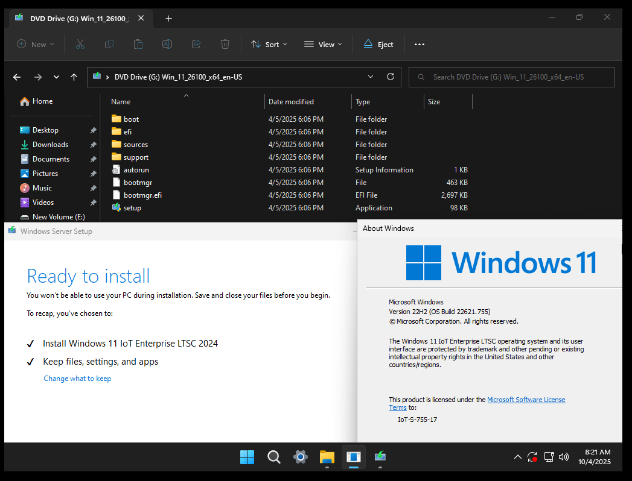Viewport: 632px width, 481px height.
Task: Show hidden system tray icons
Action: [x=517, y=457]
